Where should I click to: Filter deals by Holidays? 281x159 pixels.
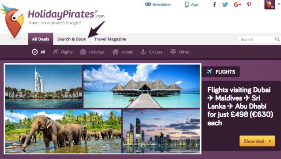click(x=92, y=52)
